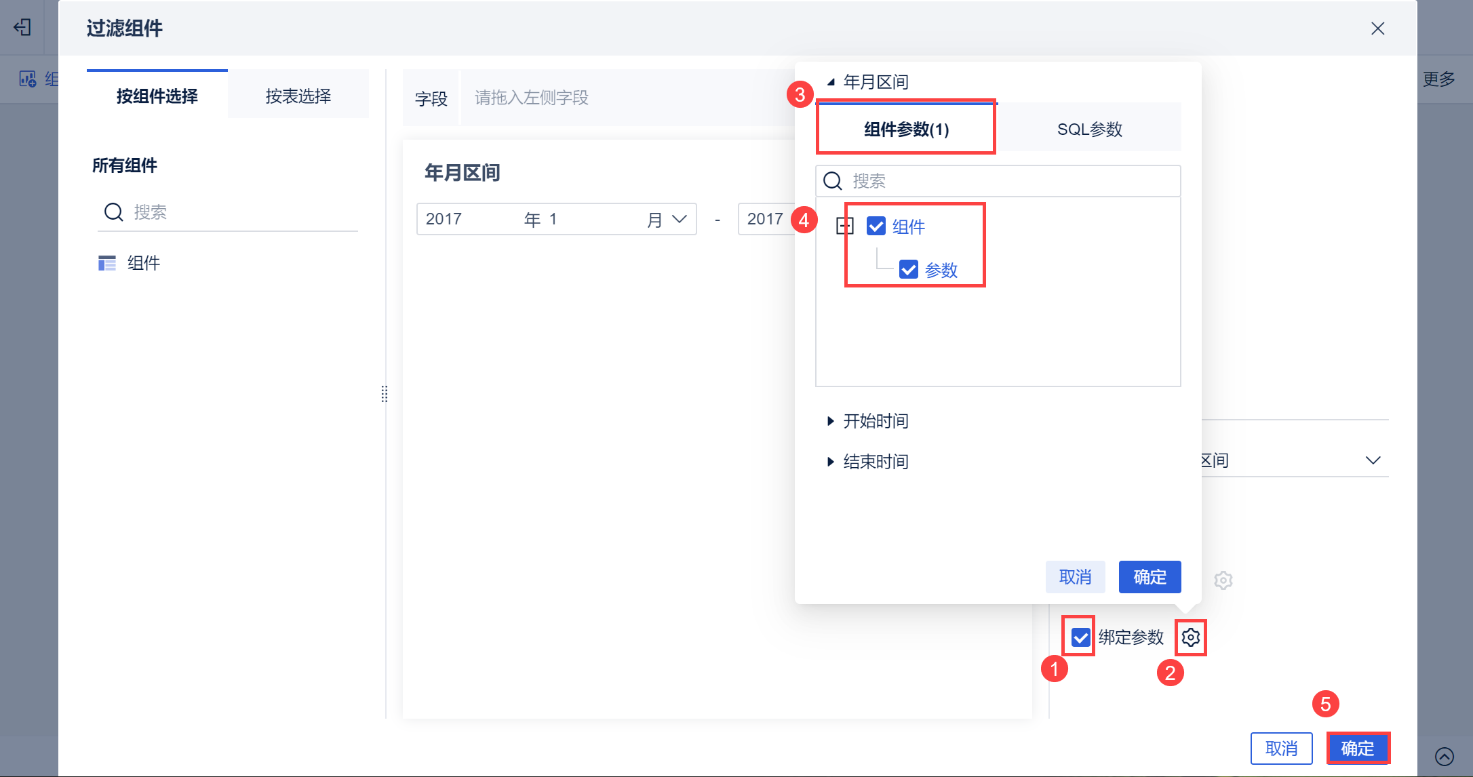Click the search magnifier under 所有组件

(x=113, y=212)
